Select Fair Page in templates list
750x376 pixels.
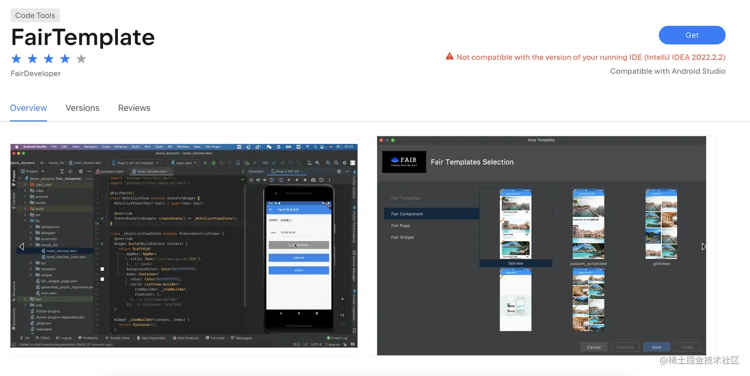pyautogui.click(x=400, y=226)
